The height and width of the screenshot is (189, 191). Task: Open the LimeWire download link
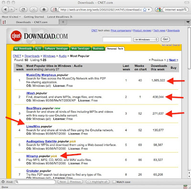coord(33,126)
